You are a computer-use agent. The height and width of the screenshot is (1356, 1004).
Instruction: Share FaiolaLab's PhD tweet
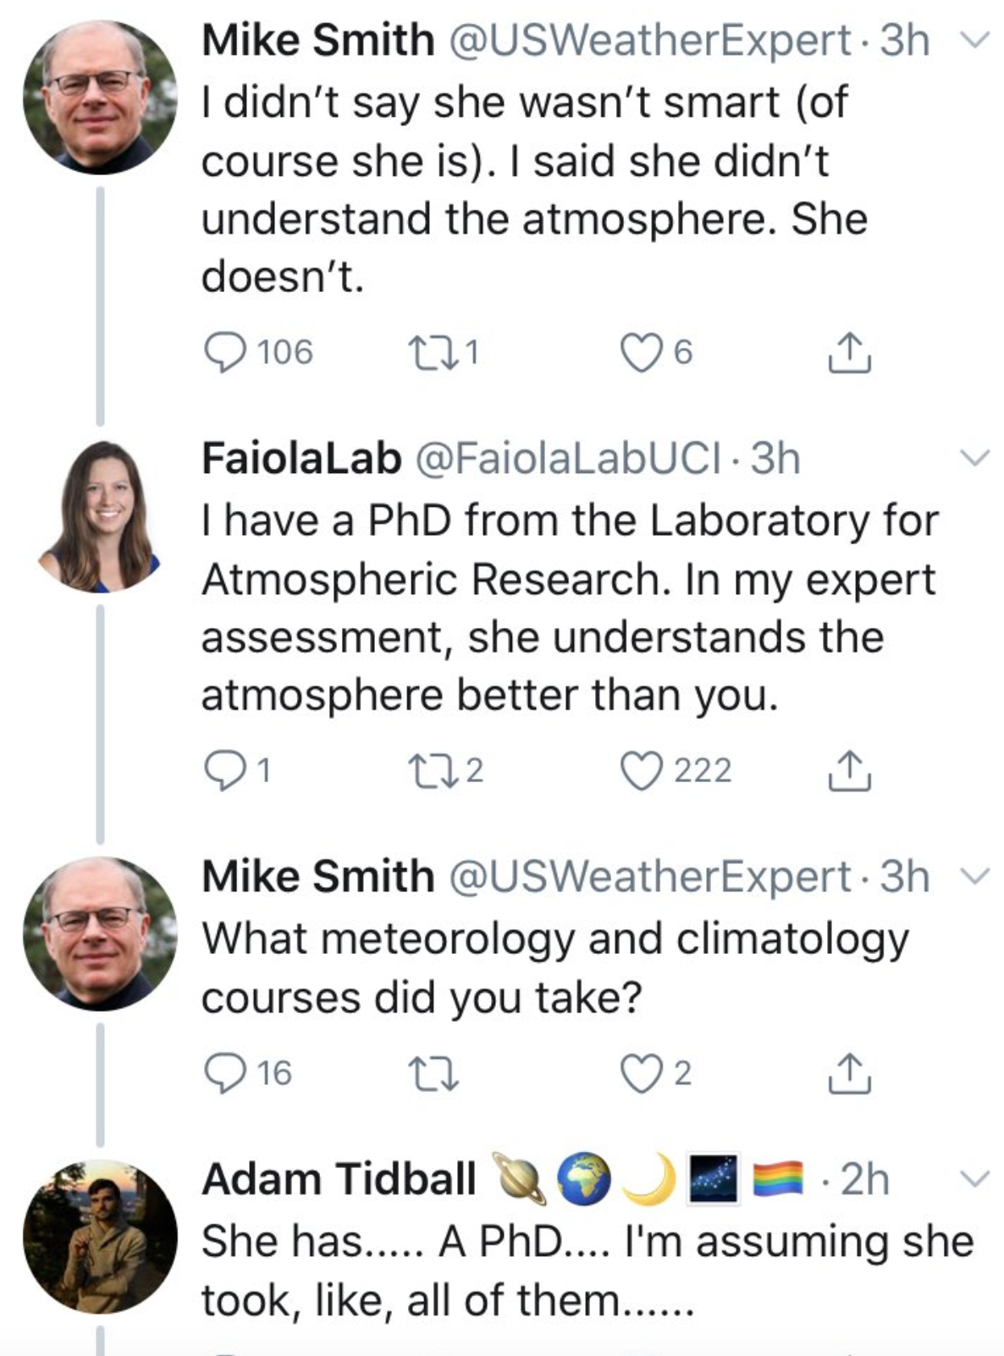[x=849, y=772]
